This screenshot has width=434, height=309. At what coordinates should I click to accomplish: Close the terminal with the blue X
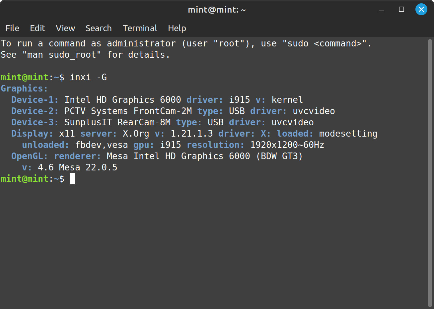[x=421, y=9]
